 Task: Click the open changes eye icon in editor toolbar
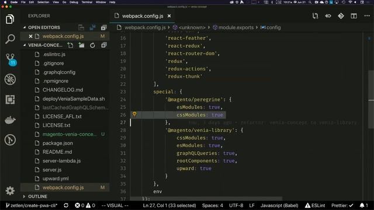coord(328,16)
